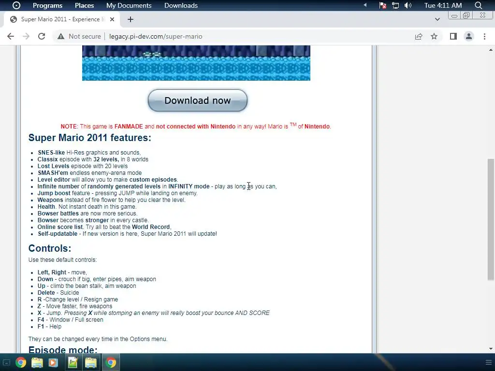
Task: Go back to the previous page
Action: click(x=11, y=36)
